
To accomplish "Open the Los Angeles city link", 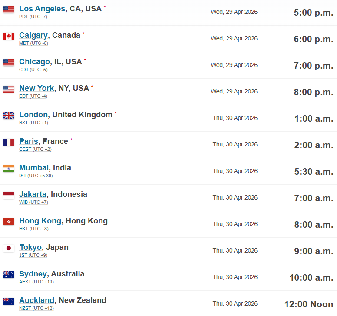I will pyautogui.click(x=42, y=9).
